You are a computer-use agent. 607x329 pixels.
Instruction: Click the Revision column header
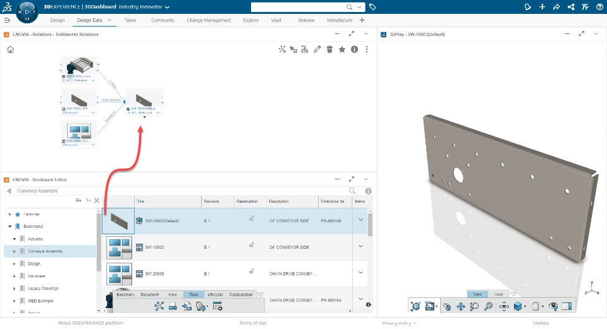click(x=211, y=201)
